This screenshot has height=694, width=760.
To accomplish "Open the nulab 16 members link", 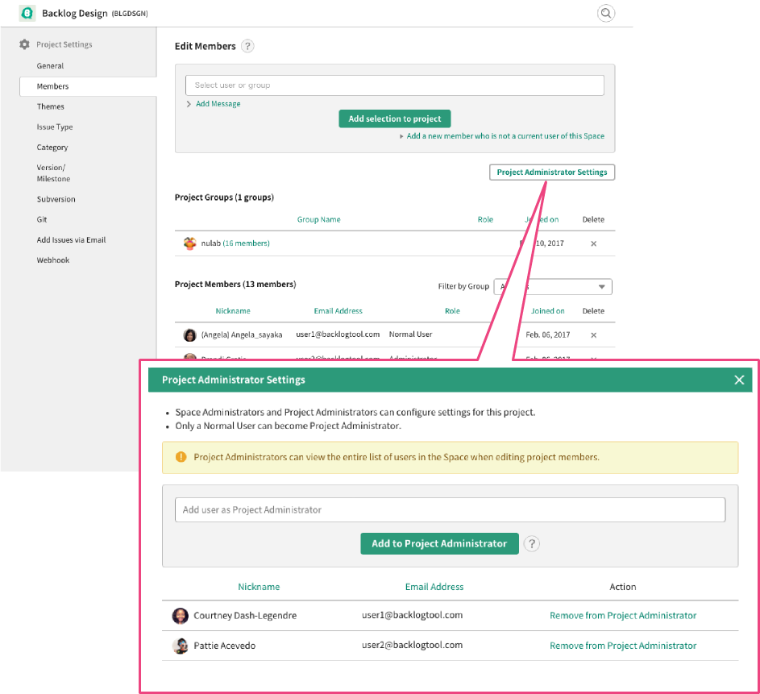I will click(x=247, y=243).
